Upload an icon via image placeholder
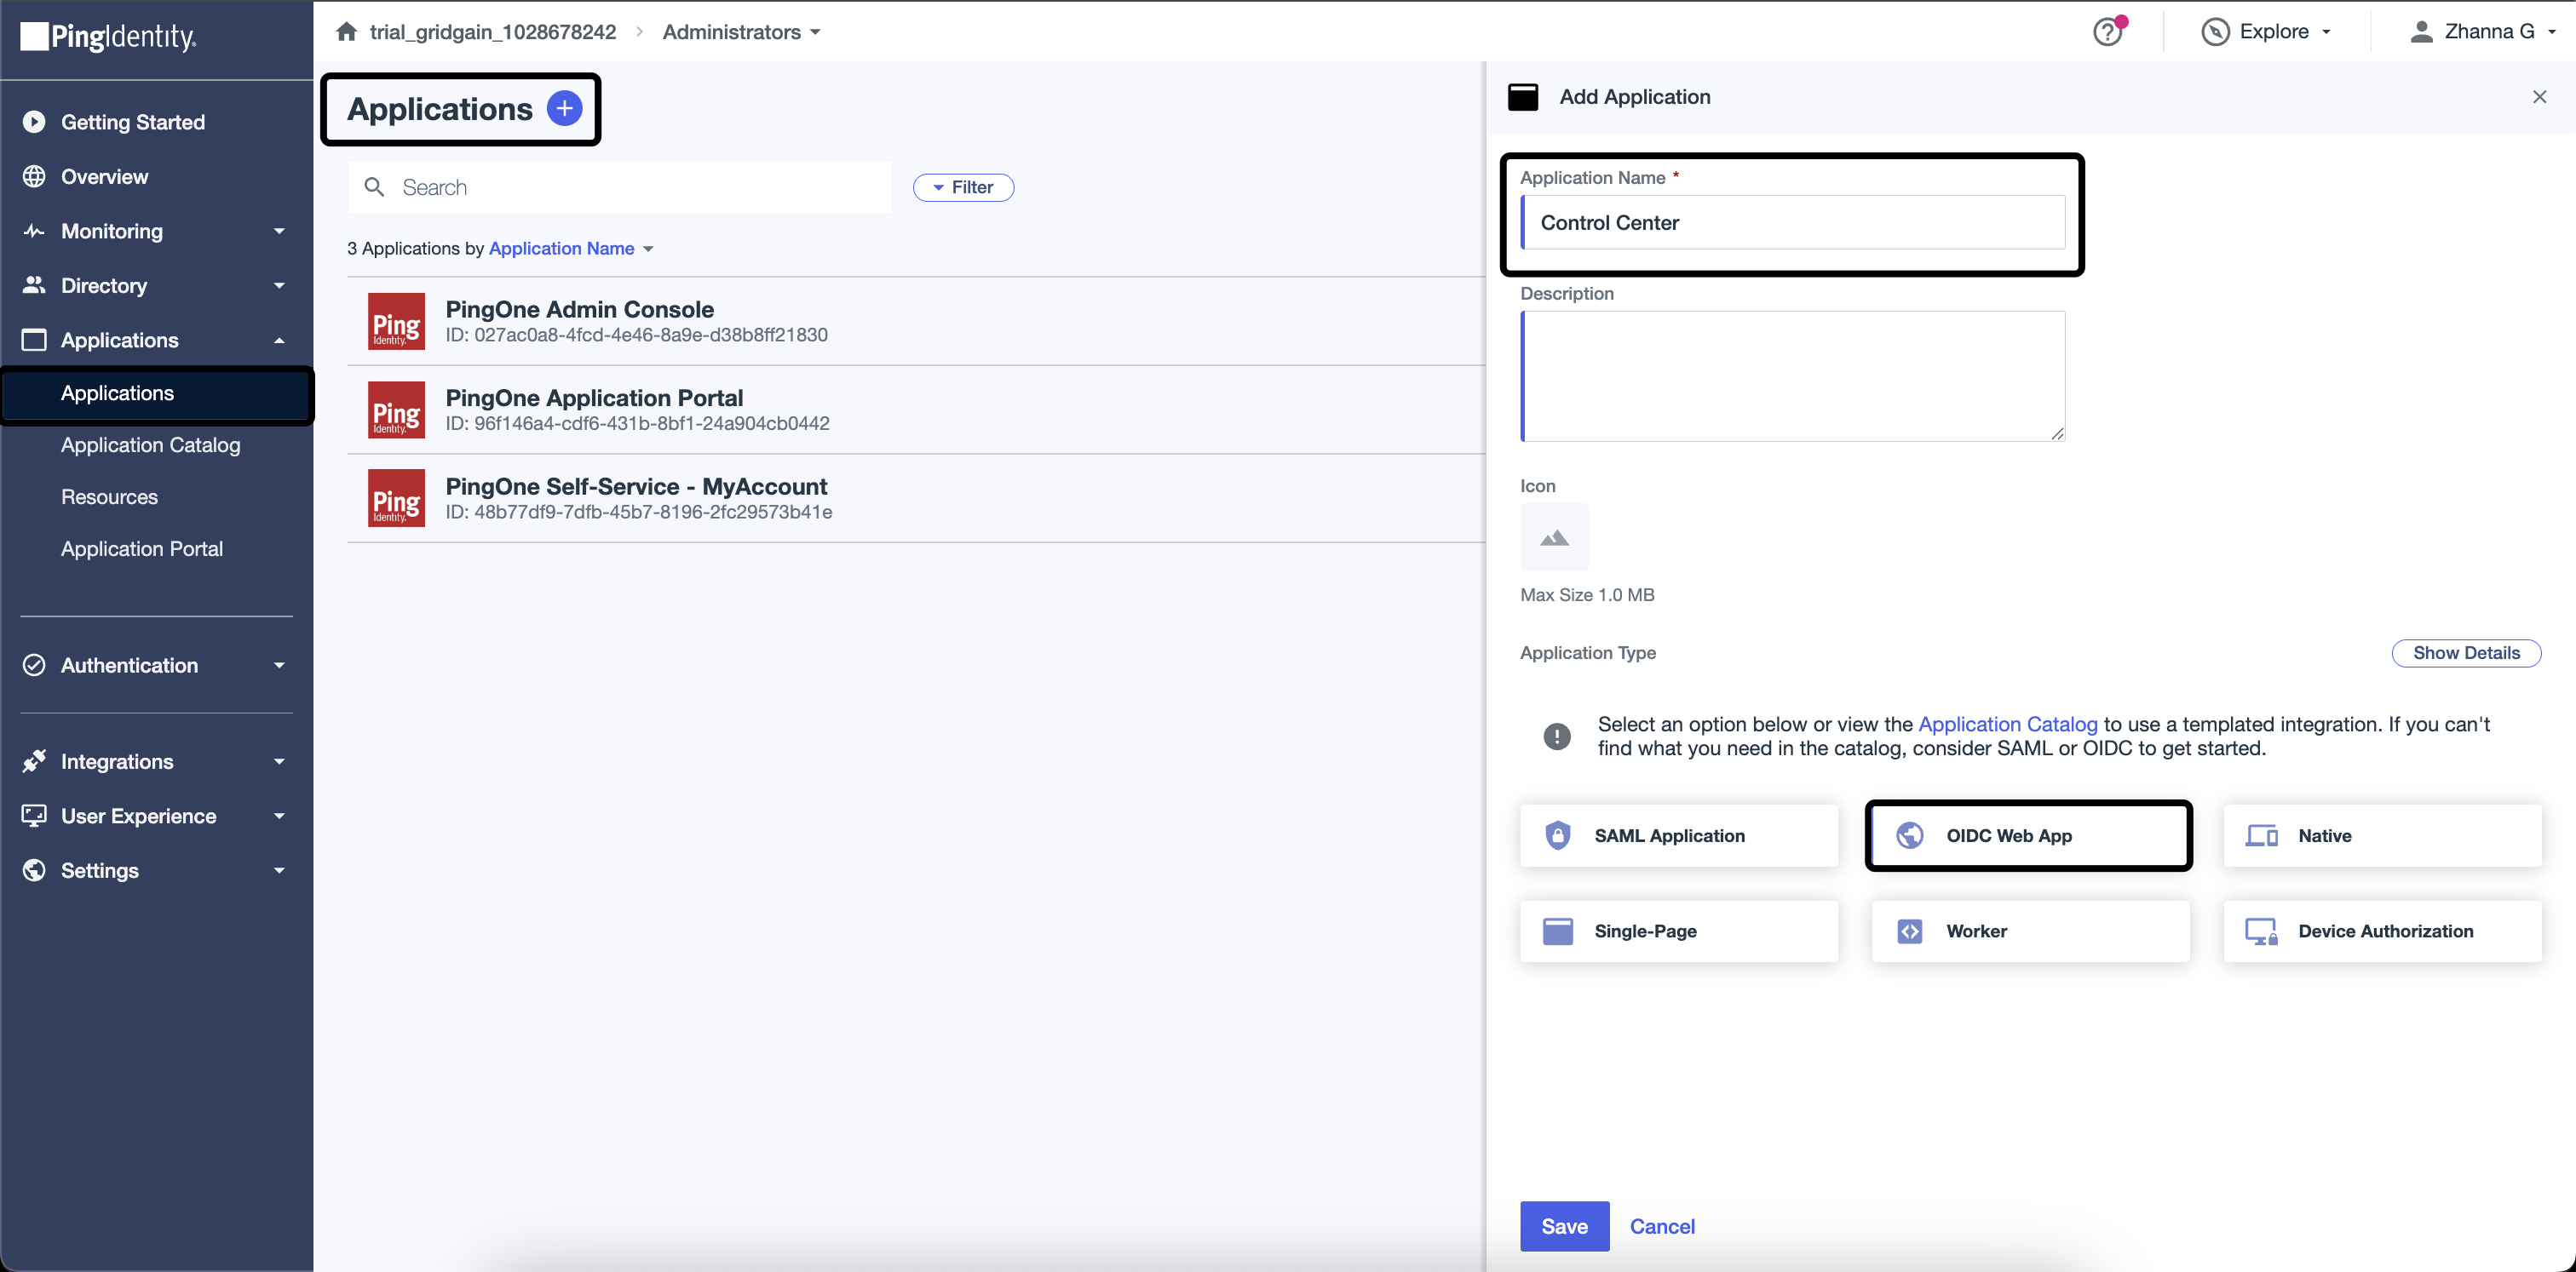This screenshot has width=2576, height=1272. tap(1554, 537)
